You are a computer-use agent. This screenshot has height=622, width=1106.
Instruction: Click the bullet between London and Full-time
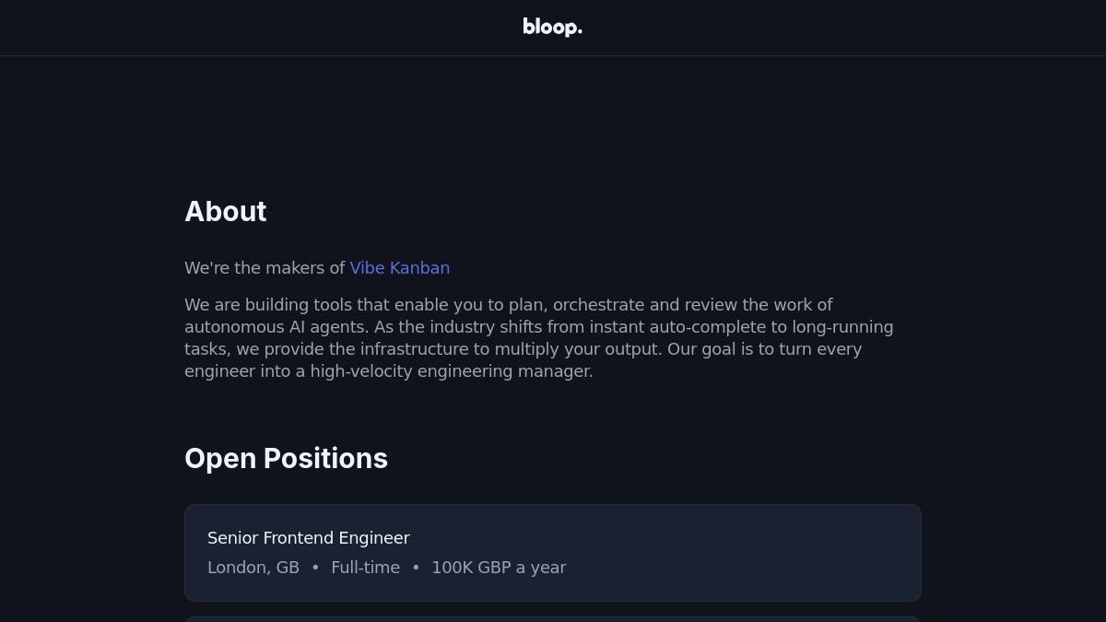pos(315,568)
